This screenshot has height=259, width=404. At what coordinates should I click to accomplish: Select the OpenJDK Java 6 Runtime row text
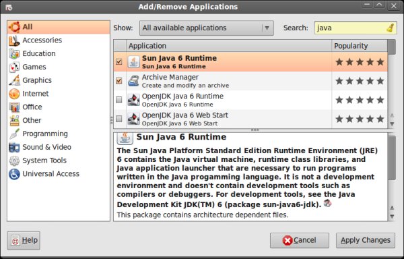(182, 100)
